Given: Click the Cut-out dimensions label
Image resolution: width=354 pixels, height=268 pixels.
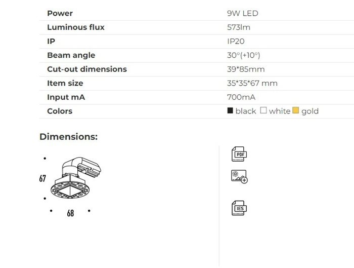Looking at the screenshot, I should tap(87, 69).
